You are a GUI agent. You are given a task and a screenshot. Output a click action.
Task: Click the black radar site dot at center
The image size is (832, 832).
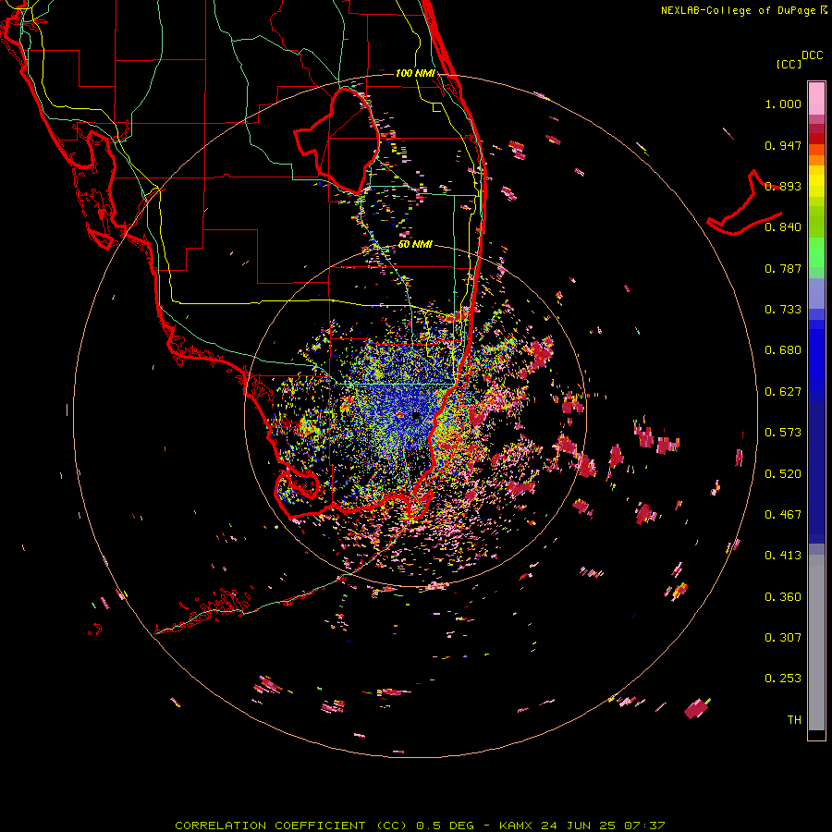[x=416, y=416]
